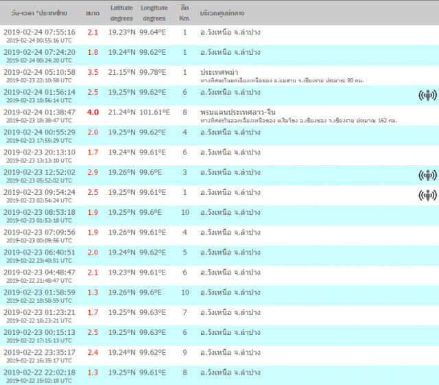Image resolution: width=439 pixels, height=385 pixels.
Task: Click the depth Km. column header
Action: coord(185,13)
